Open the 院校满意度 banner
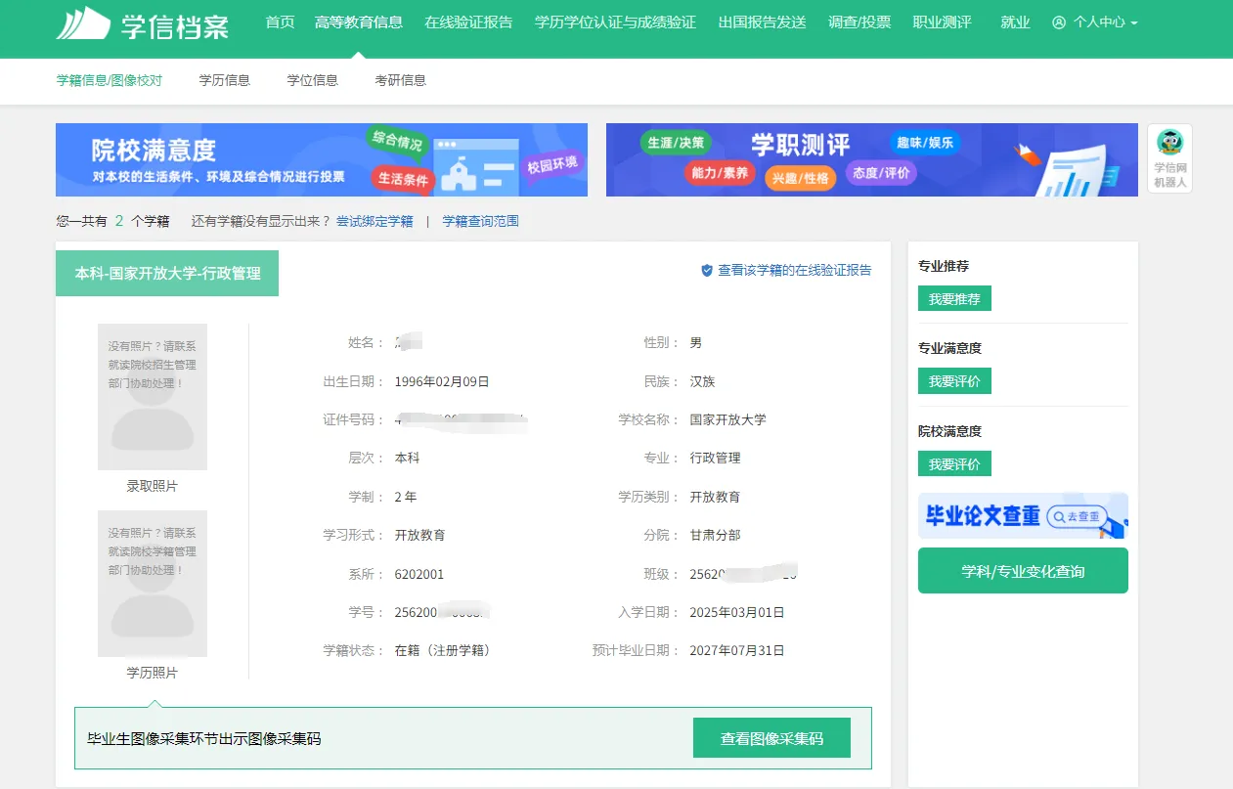 (322, 159)
